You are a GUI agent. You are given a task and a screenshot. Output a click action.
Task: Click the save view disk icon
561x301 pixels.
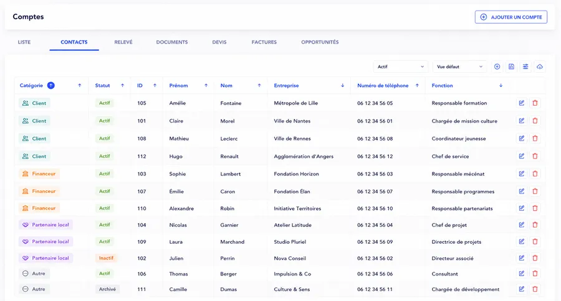pos(511,67)
